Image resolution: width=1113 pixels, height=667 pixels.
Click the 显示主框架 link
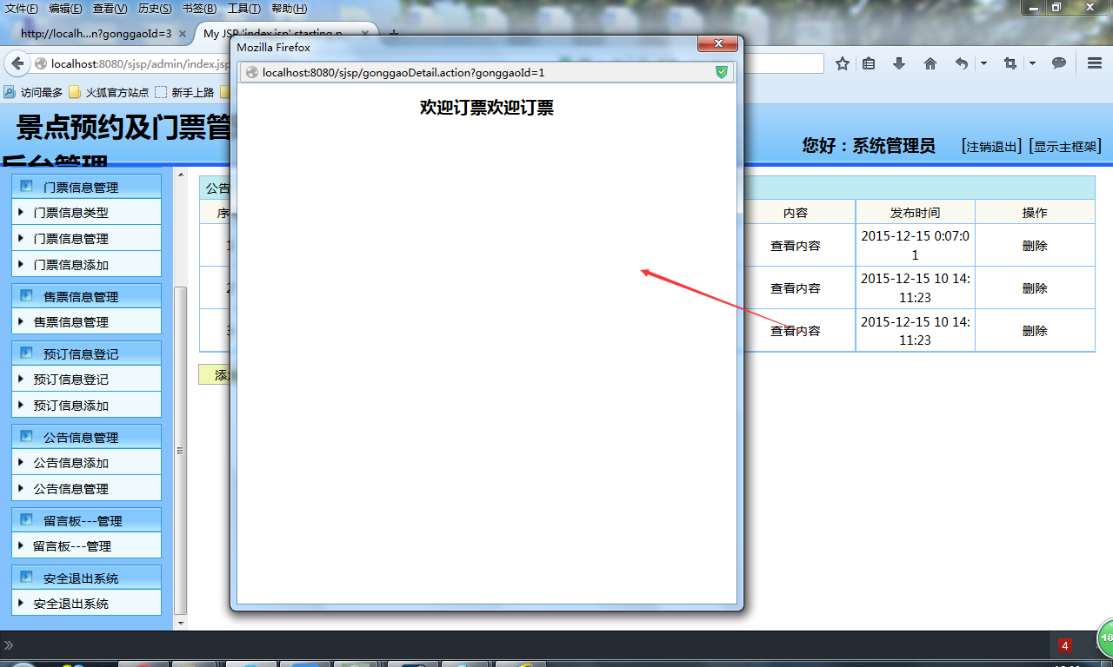pyautogui.click(x=1065, y=146)
